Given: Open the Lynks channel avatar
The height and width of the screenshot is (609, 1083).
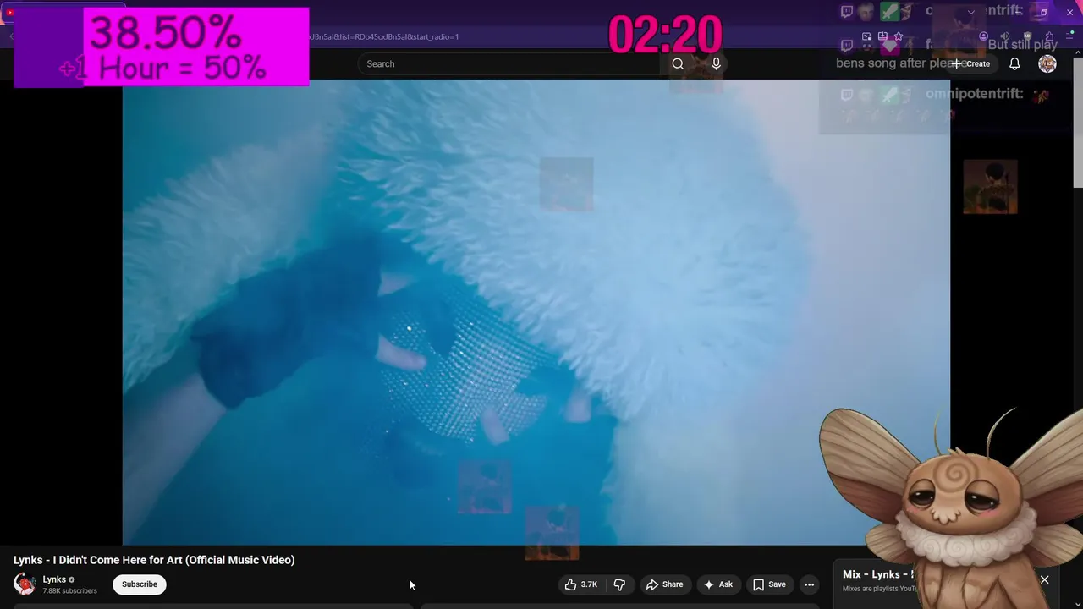Looking at the screenshot, I should [25, 584].
